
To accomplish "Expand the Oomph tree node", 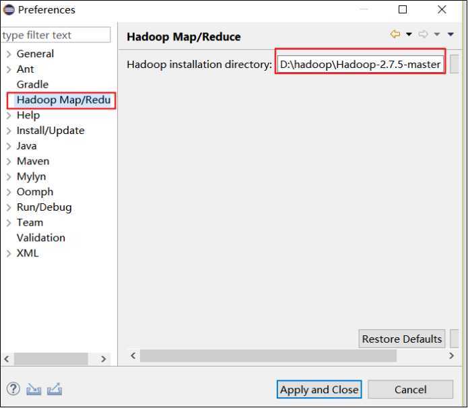I will tap(9, 192).
